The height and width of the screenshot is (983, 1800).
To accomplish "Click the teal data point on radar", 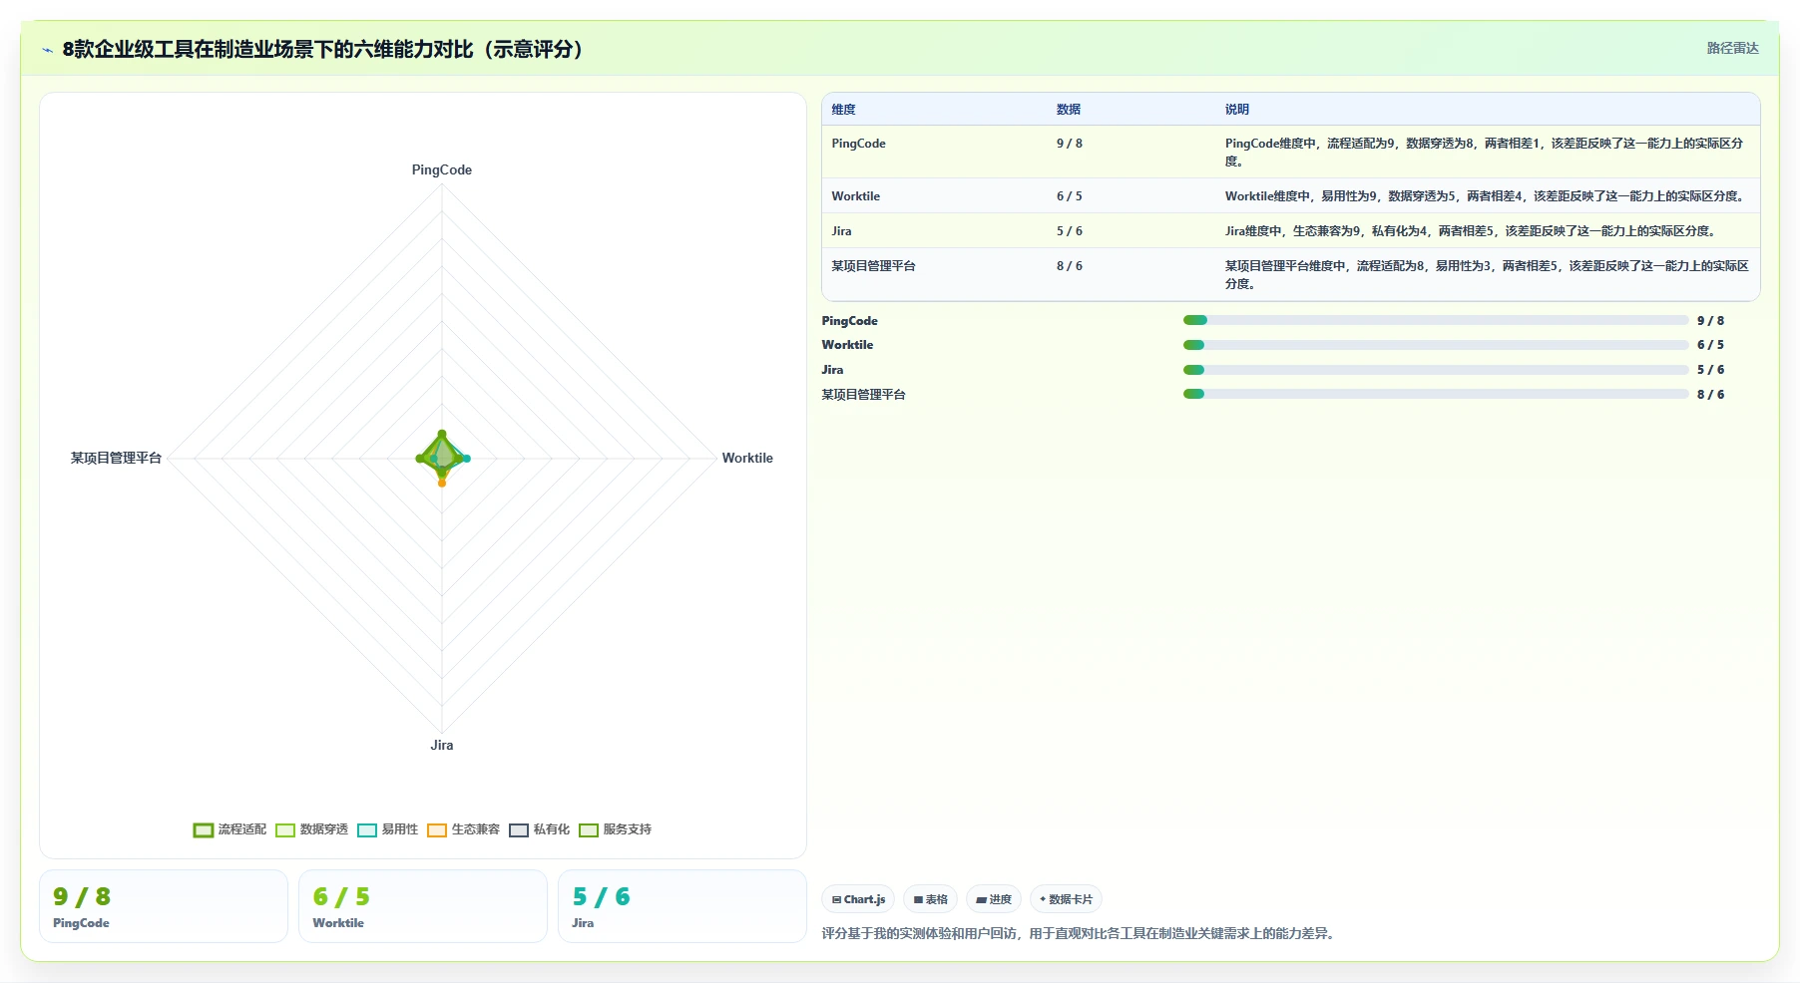I will point(467,459).
